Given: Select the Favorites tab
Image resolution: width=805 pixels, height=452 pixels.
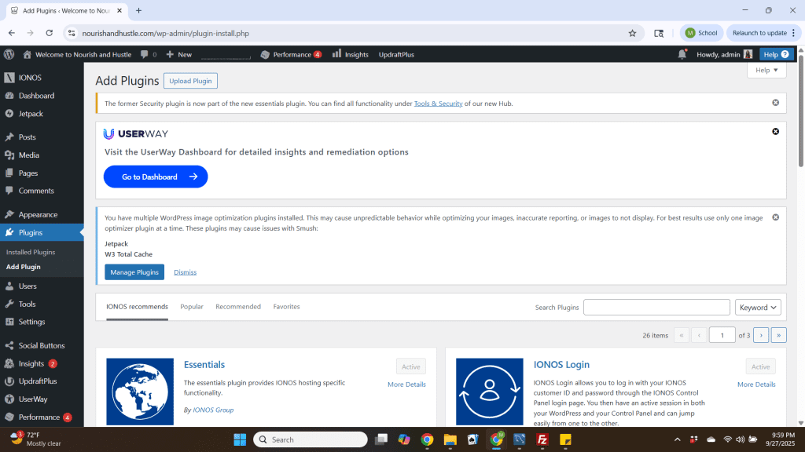Looking at the screenshot, I should 286,307.
